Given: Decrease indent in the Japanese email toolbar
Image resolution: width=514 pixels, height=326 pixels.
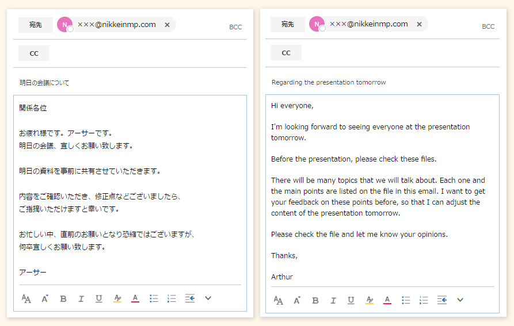Looking at the screenshot, I should pos(190,298).
